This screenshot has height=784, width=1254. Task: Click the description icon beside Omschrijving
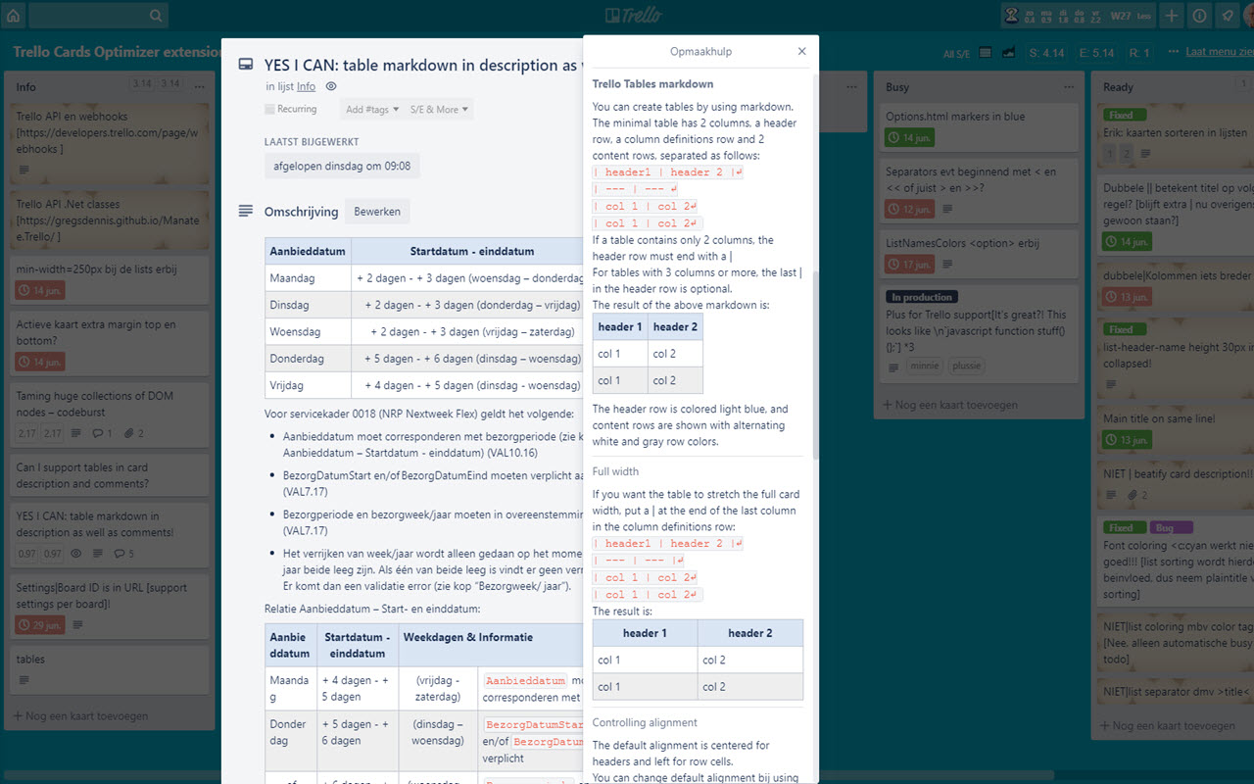tap(246, 211)
